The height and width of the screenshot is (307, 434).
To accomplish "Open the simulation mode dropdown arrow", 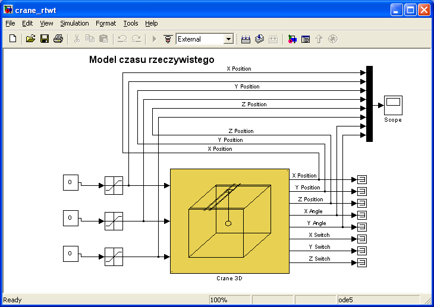I will tap(228, 39).
